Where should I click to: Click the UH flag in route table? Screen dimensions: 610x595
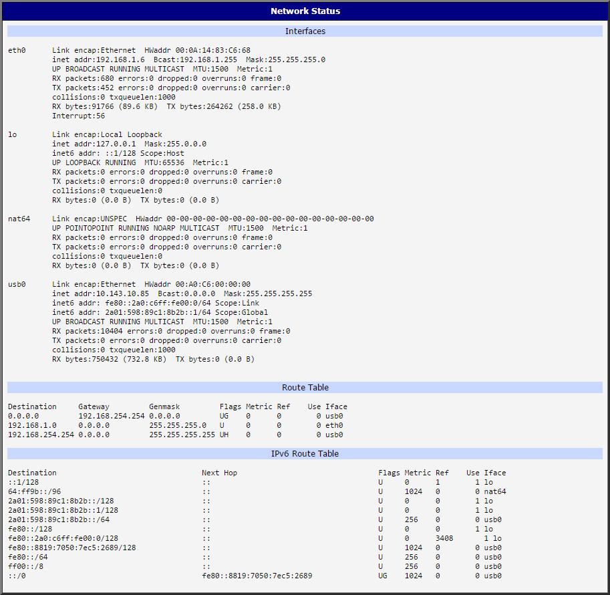pos(224,435)
